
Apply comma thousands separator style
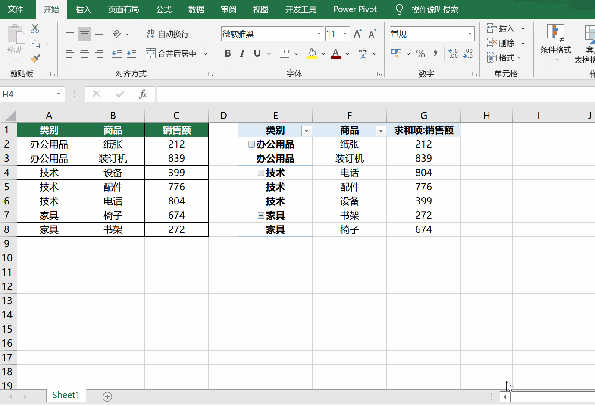click(x=435, y=53)
